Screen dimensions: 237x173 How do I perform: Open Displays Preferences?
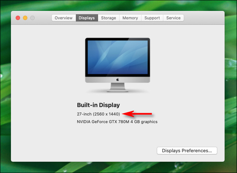187,151
